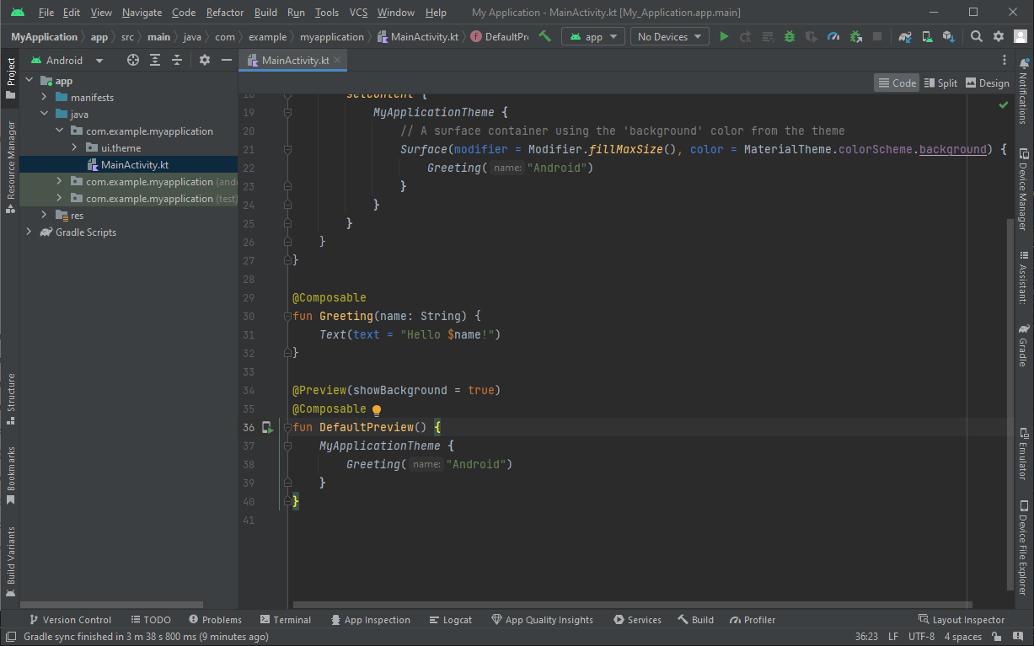Open the Android project view dropdown
The height and width of the screenshot is (646, 1034).
(x=67, y=60)
